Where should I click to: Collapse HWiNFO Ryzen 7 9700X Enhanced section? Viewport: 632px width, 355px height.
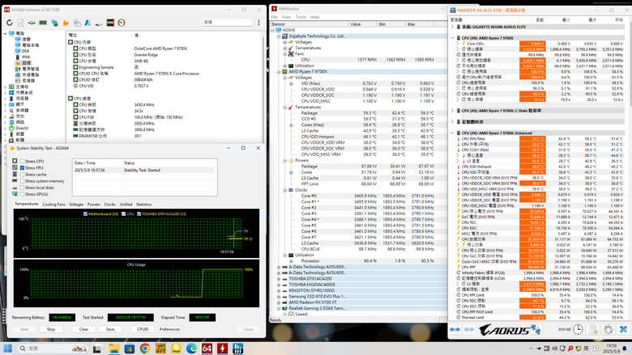pos(452,133)
